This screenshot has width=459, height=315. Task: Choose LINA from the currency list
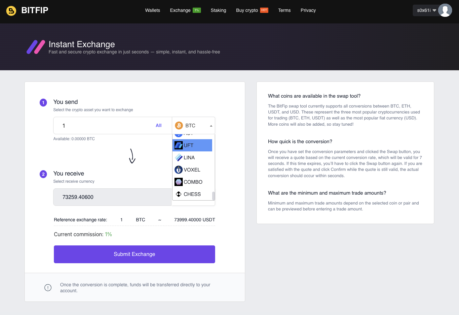coord(189,158)
